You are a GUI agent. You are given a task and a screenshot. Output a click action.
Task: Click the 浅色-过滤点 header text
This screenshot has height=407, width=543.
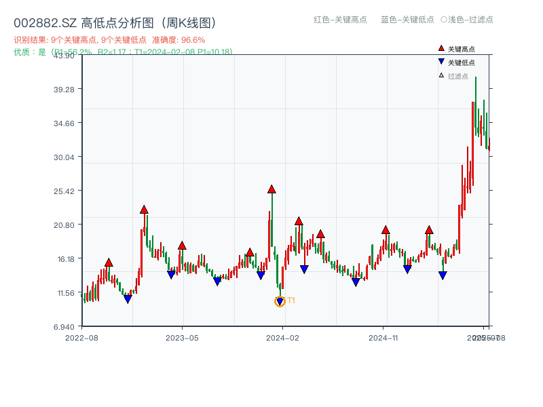click(470, 20)
